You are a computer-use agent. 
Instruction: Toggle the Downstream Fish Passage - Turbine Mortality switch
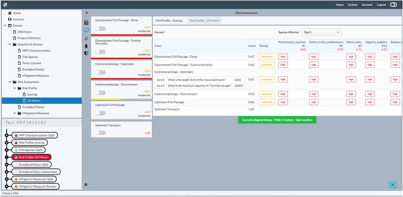point(100,52)
